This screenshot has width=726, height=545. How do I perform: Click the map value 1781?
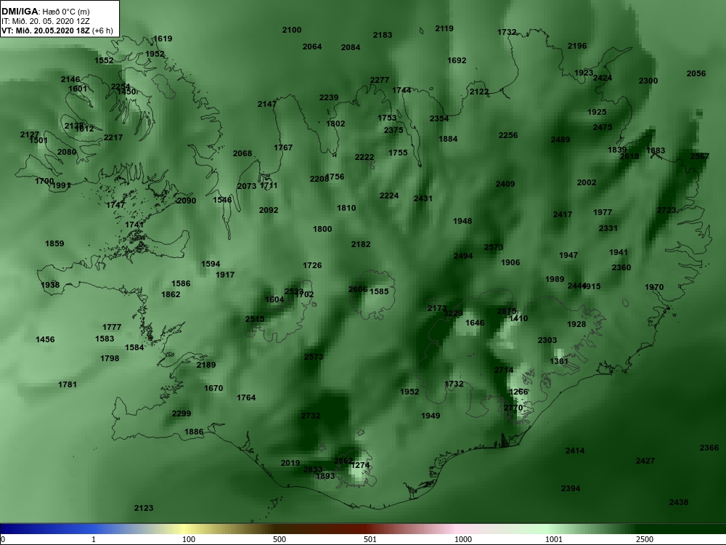click(67, 384)
